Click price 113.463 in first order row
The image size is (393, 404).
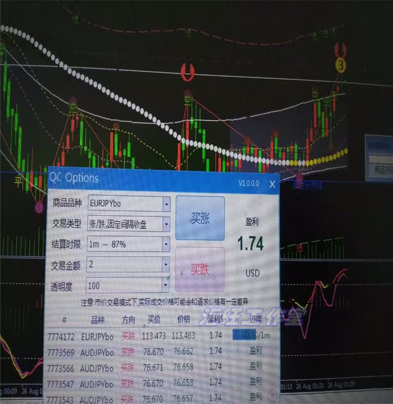183,336
